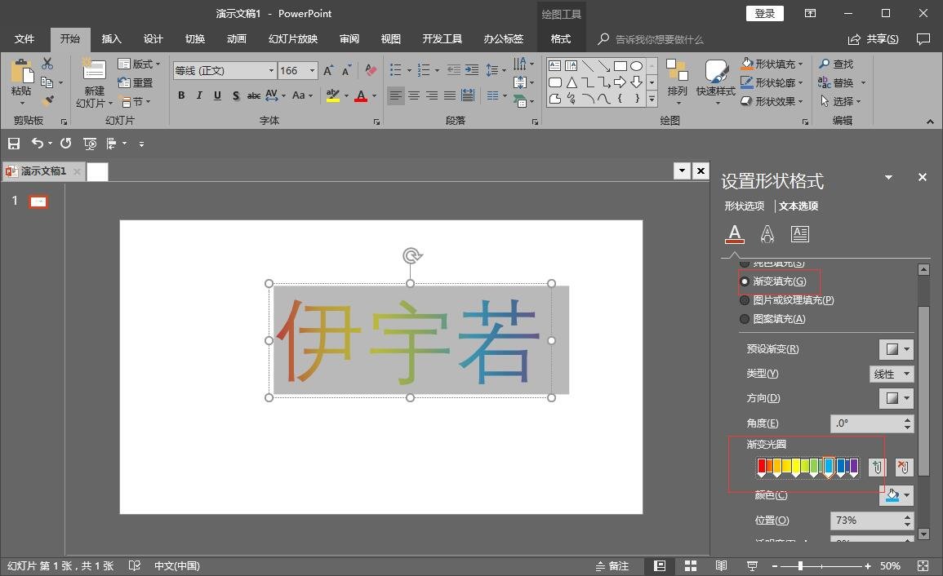Remove selected gradient stop via delete icon
This screenshot has width=943, height=576.
point(902,467)
